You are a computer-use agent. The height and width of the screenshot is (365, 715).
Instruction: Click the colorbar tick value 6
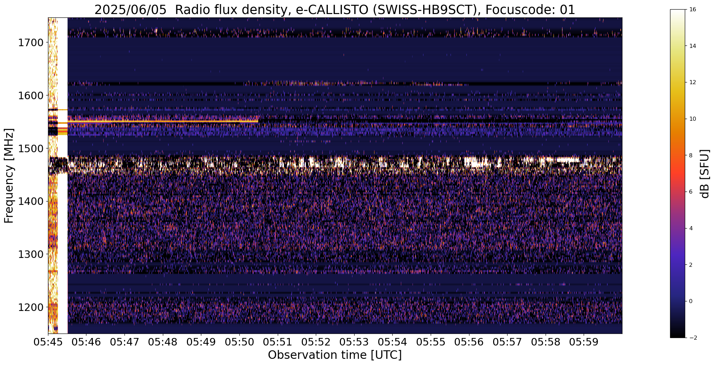[691, 192]
